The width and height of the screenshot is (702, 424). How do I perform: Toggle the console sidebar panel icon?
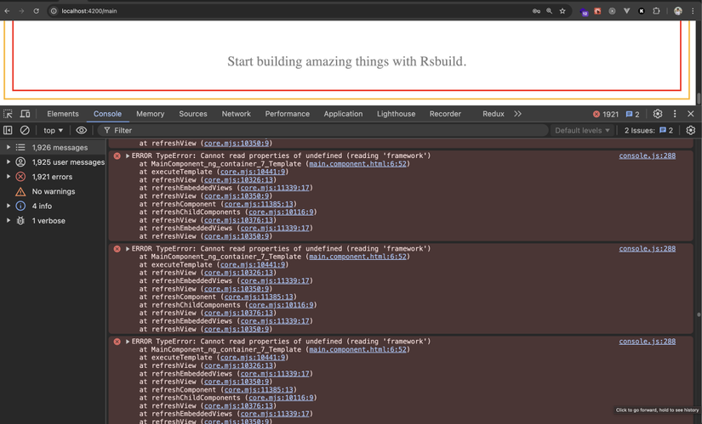[x=8, y=130]
